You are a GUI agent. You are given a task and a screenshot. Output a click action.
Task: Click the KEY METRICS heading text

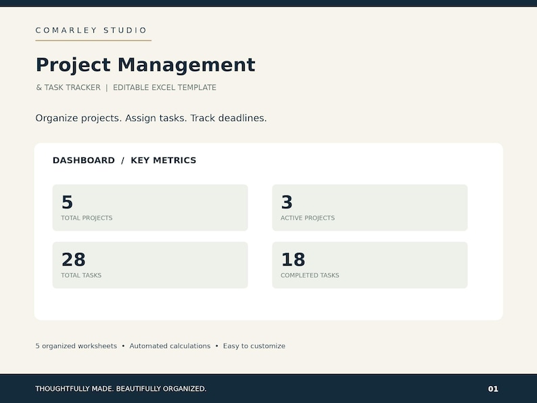164,160
